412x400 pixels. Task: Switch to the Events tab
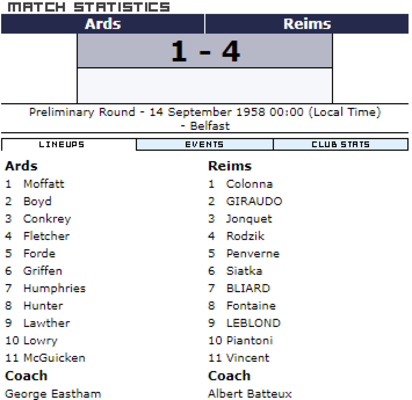click(x=204, y=144)
